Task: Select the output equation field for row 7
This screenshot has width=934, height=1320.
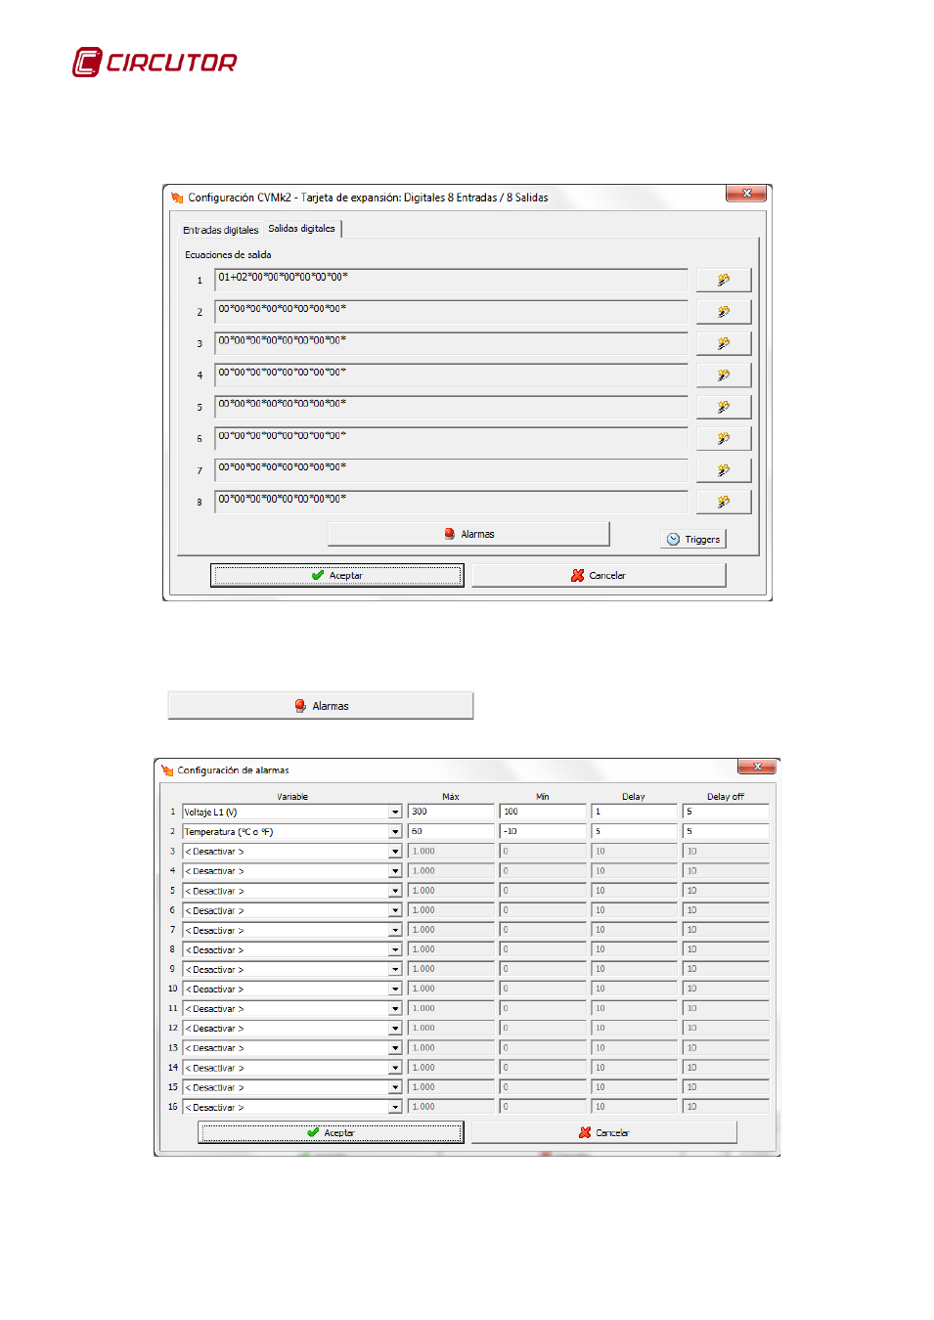Action: point(451,470)
